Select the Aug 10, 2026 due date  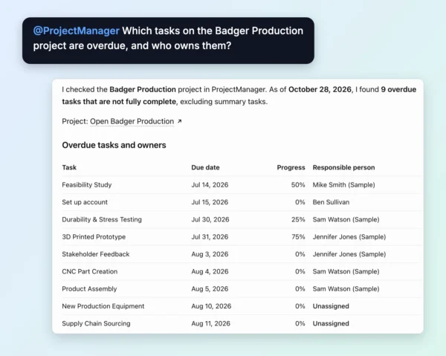(x=211, y=306)
